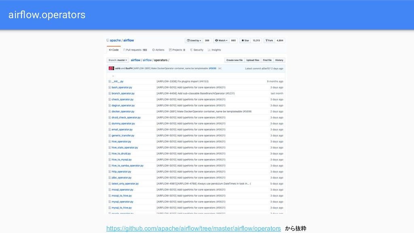The width and height of the screenshot is (414, 233).
Task: Open mysql_to_hive.py file
Action: pyautogui.click(x=121, y=208)
